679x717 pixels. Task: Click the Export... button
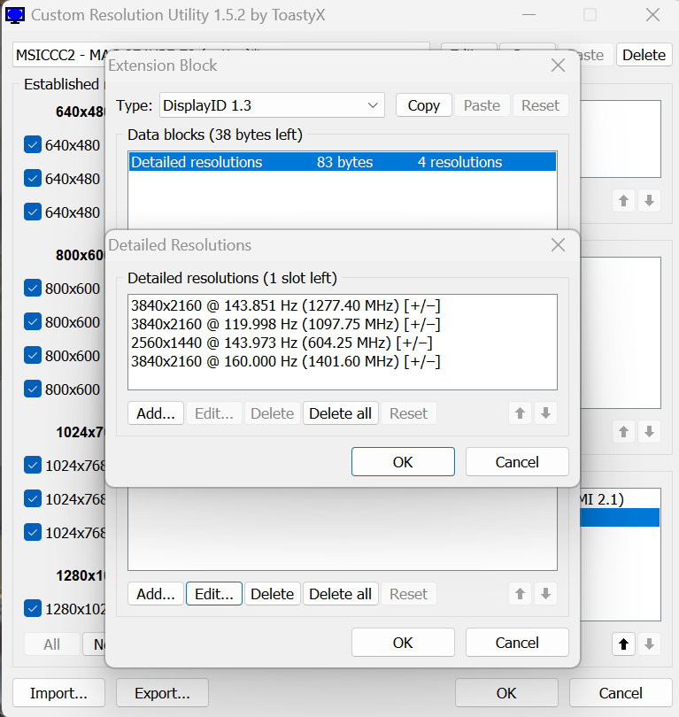[x=162, y=693]
